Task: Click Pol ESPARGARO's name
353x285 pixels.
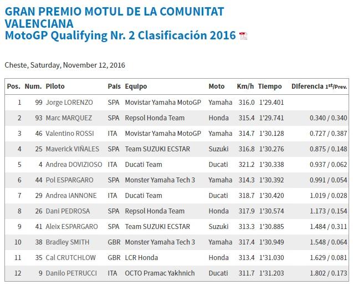Action: (x=69, y=180)
